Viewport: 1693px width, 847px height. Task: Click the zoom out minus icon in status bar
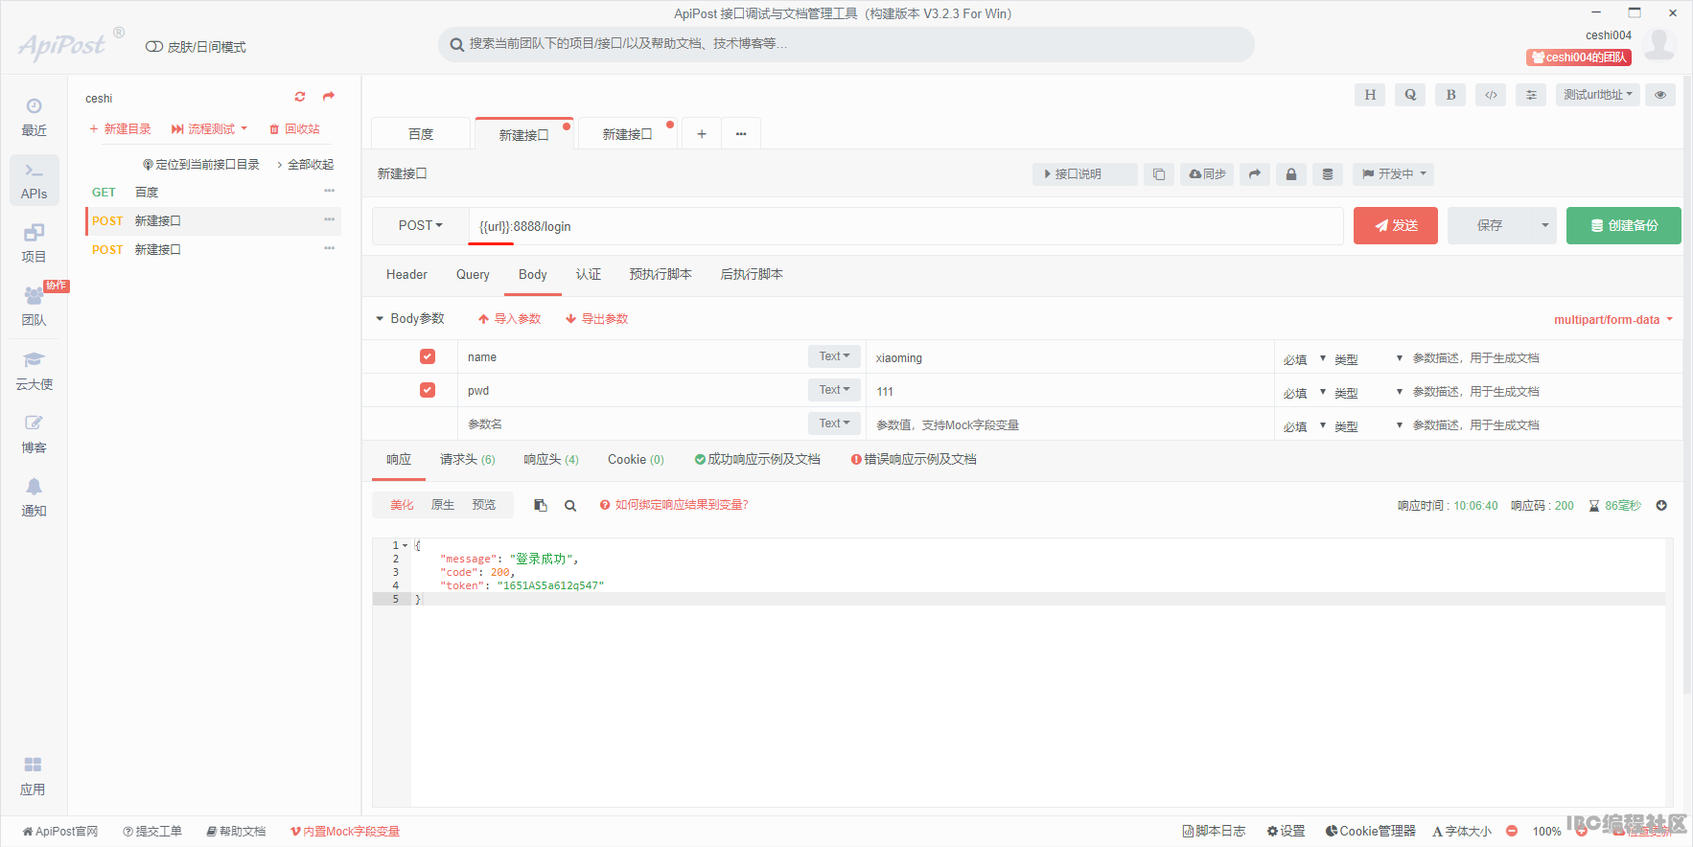tap(1512, 831)
